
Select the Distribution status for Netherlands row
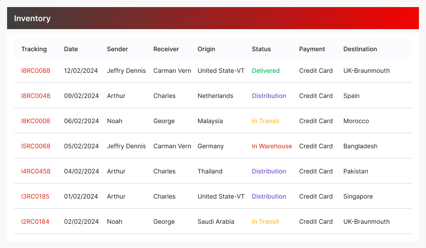(269, 96)
